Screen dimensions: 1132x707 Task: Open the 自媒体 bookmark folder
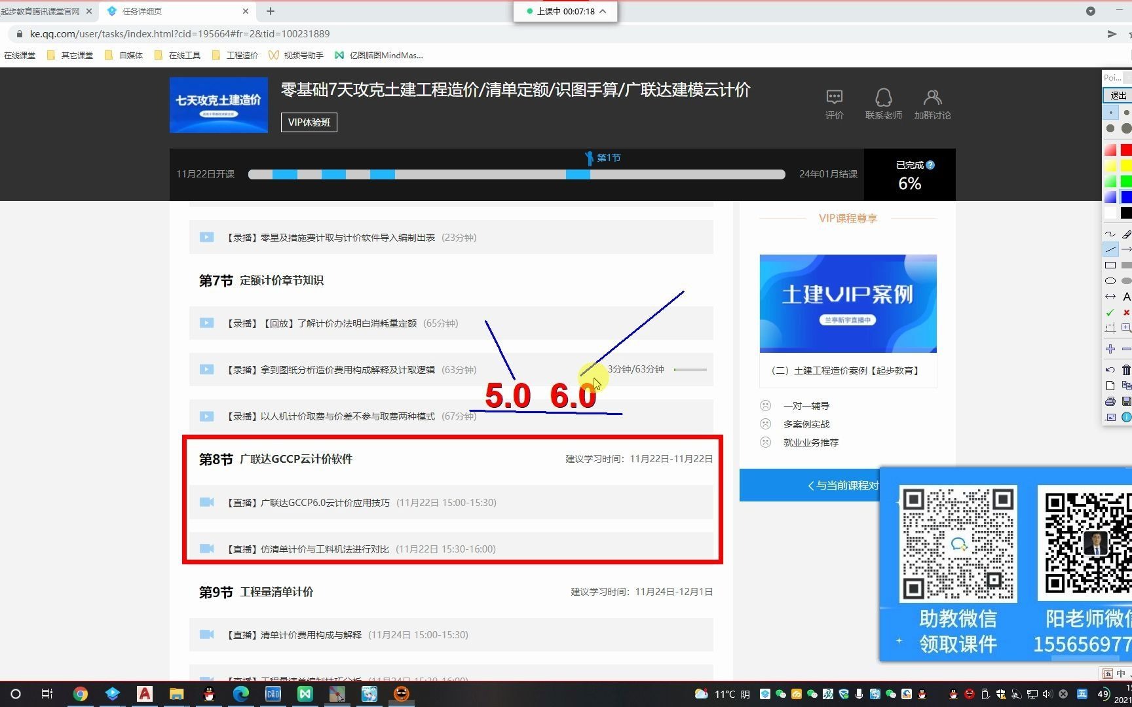pyautogui.click(x=124, y=55)
